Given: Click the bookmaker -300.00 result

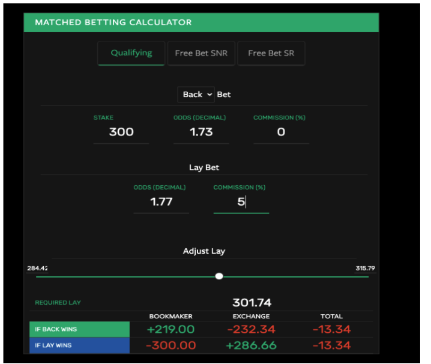Looking at the screenshot, I should click(x=170, y=345).
